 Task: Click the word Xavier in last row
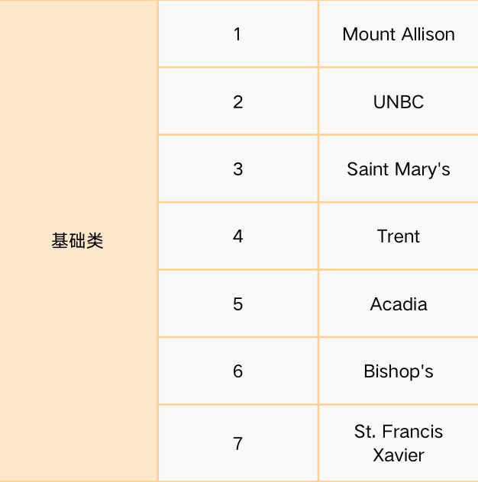pyautogui.click(x=399, y=455)
